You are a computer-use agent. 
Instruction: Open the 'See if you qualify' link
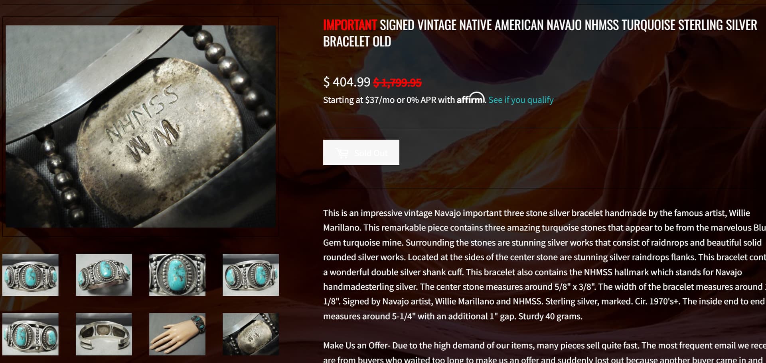[x=521, y=100]
